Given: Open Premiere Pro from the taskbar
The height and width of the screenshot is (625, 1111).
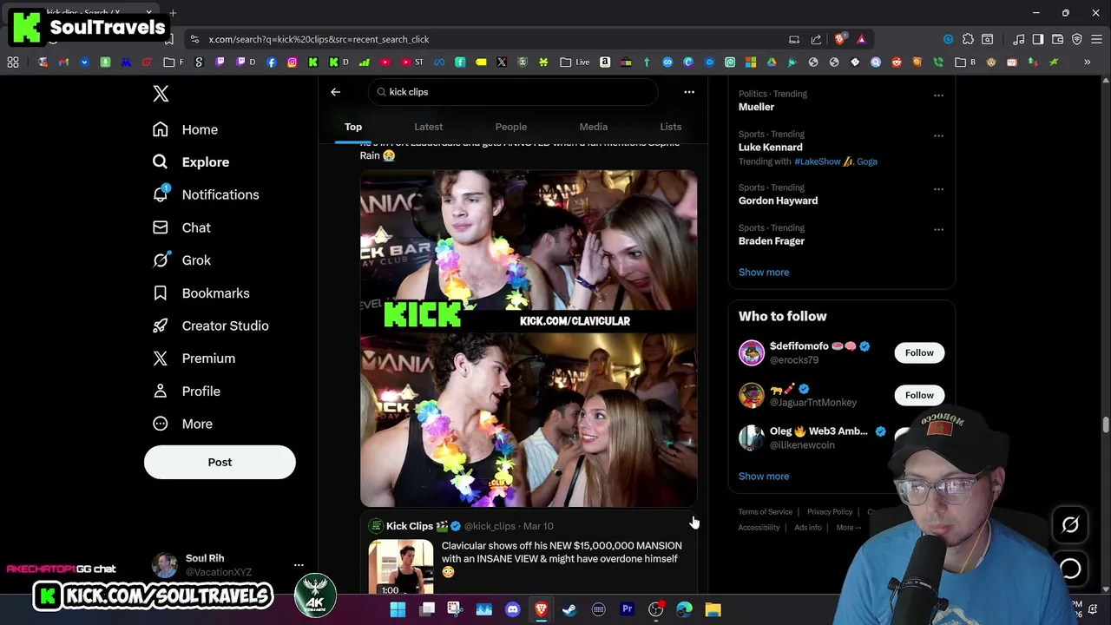Looking at the screenshot, I should (x=627, y=610).
